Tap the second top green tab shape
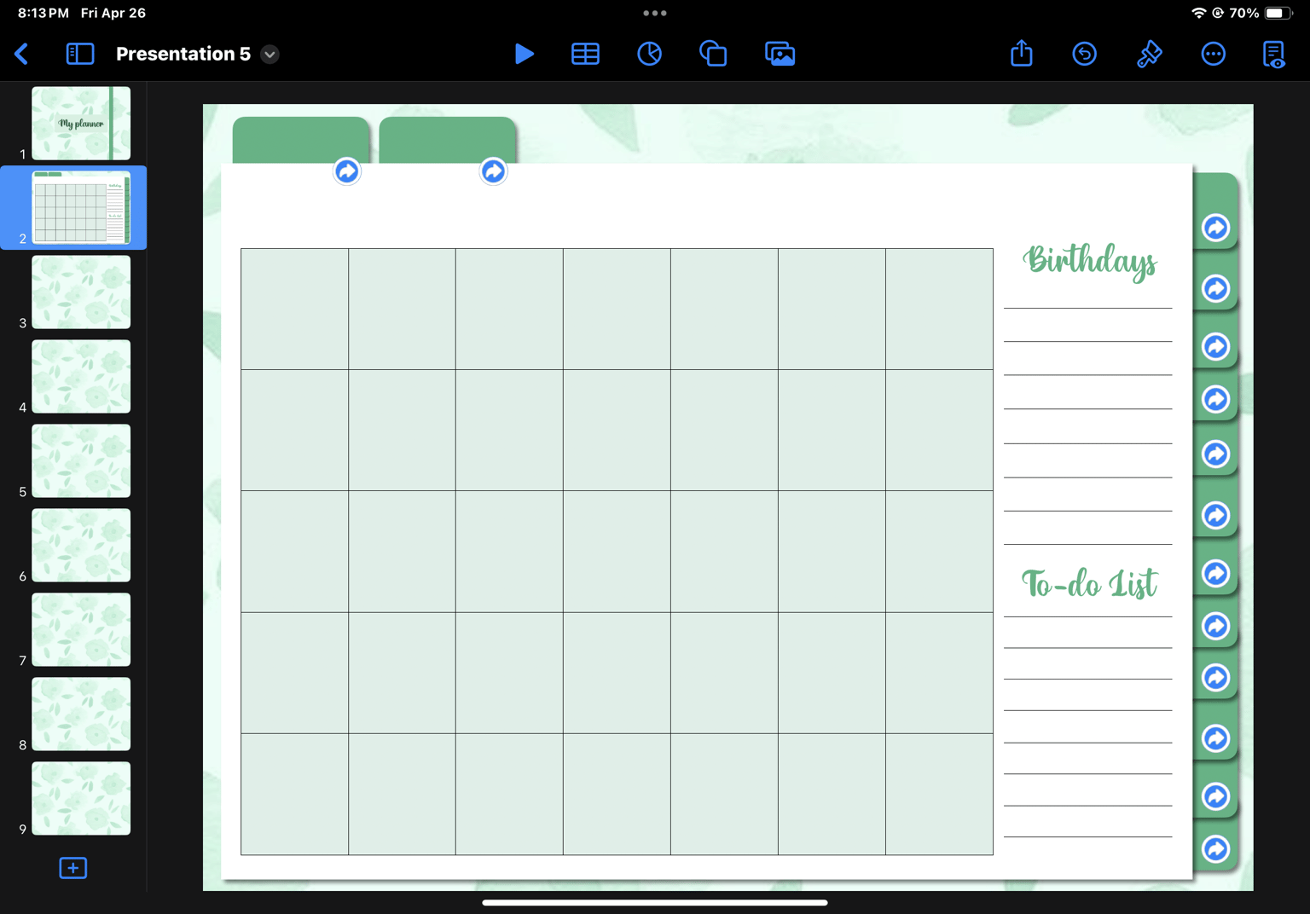Viewport: 1310px width, 914px height. [x=447, y=140]
